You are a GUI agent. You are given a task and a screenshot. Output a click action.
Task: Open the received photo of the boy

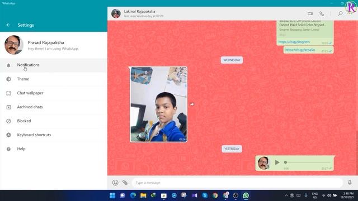pyautogui.click(x=159, y=104)
